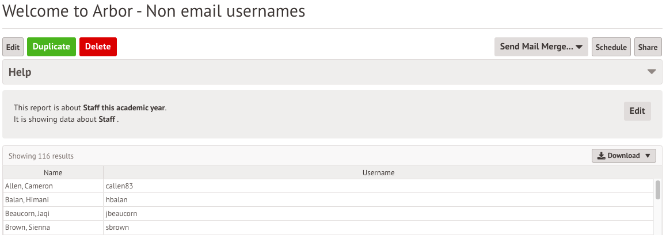Sort by the Username column header
The height and width of the screenshot is (235, 666).
coord(378,172)
